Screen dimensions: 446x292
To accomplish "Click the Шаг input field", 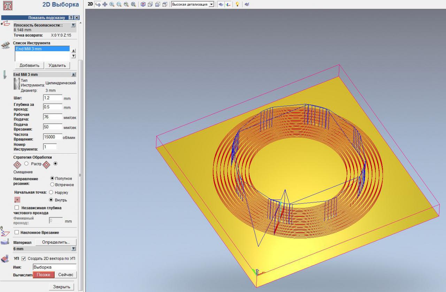I will pyautogui.click(x=53, y=98).
